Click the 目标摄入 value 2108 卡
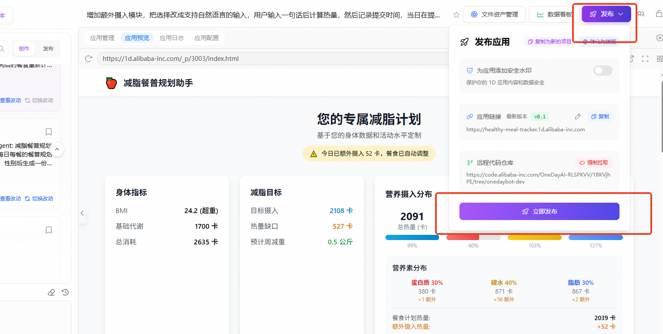The image size is (663, 334). coord(341,210)
